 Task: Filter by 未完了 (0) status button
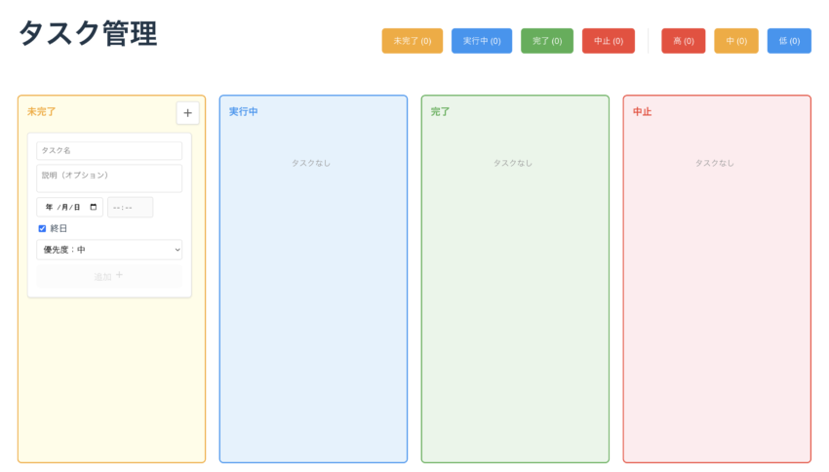pos(412,41)
